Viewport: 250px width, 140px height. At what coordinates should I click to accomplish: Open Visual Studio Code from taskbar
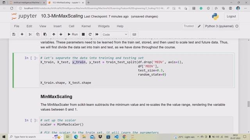point(116,136)
